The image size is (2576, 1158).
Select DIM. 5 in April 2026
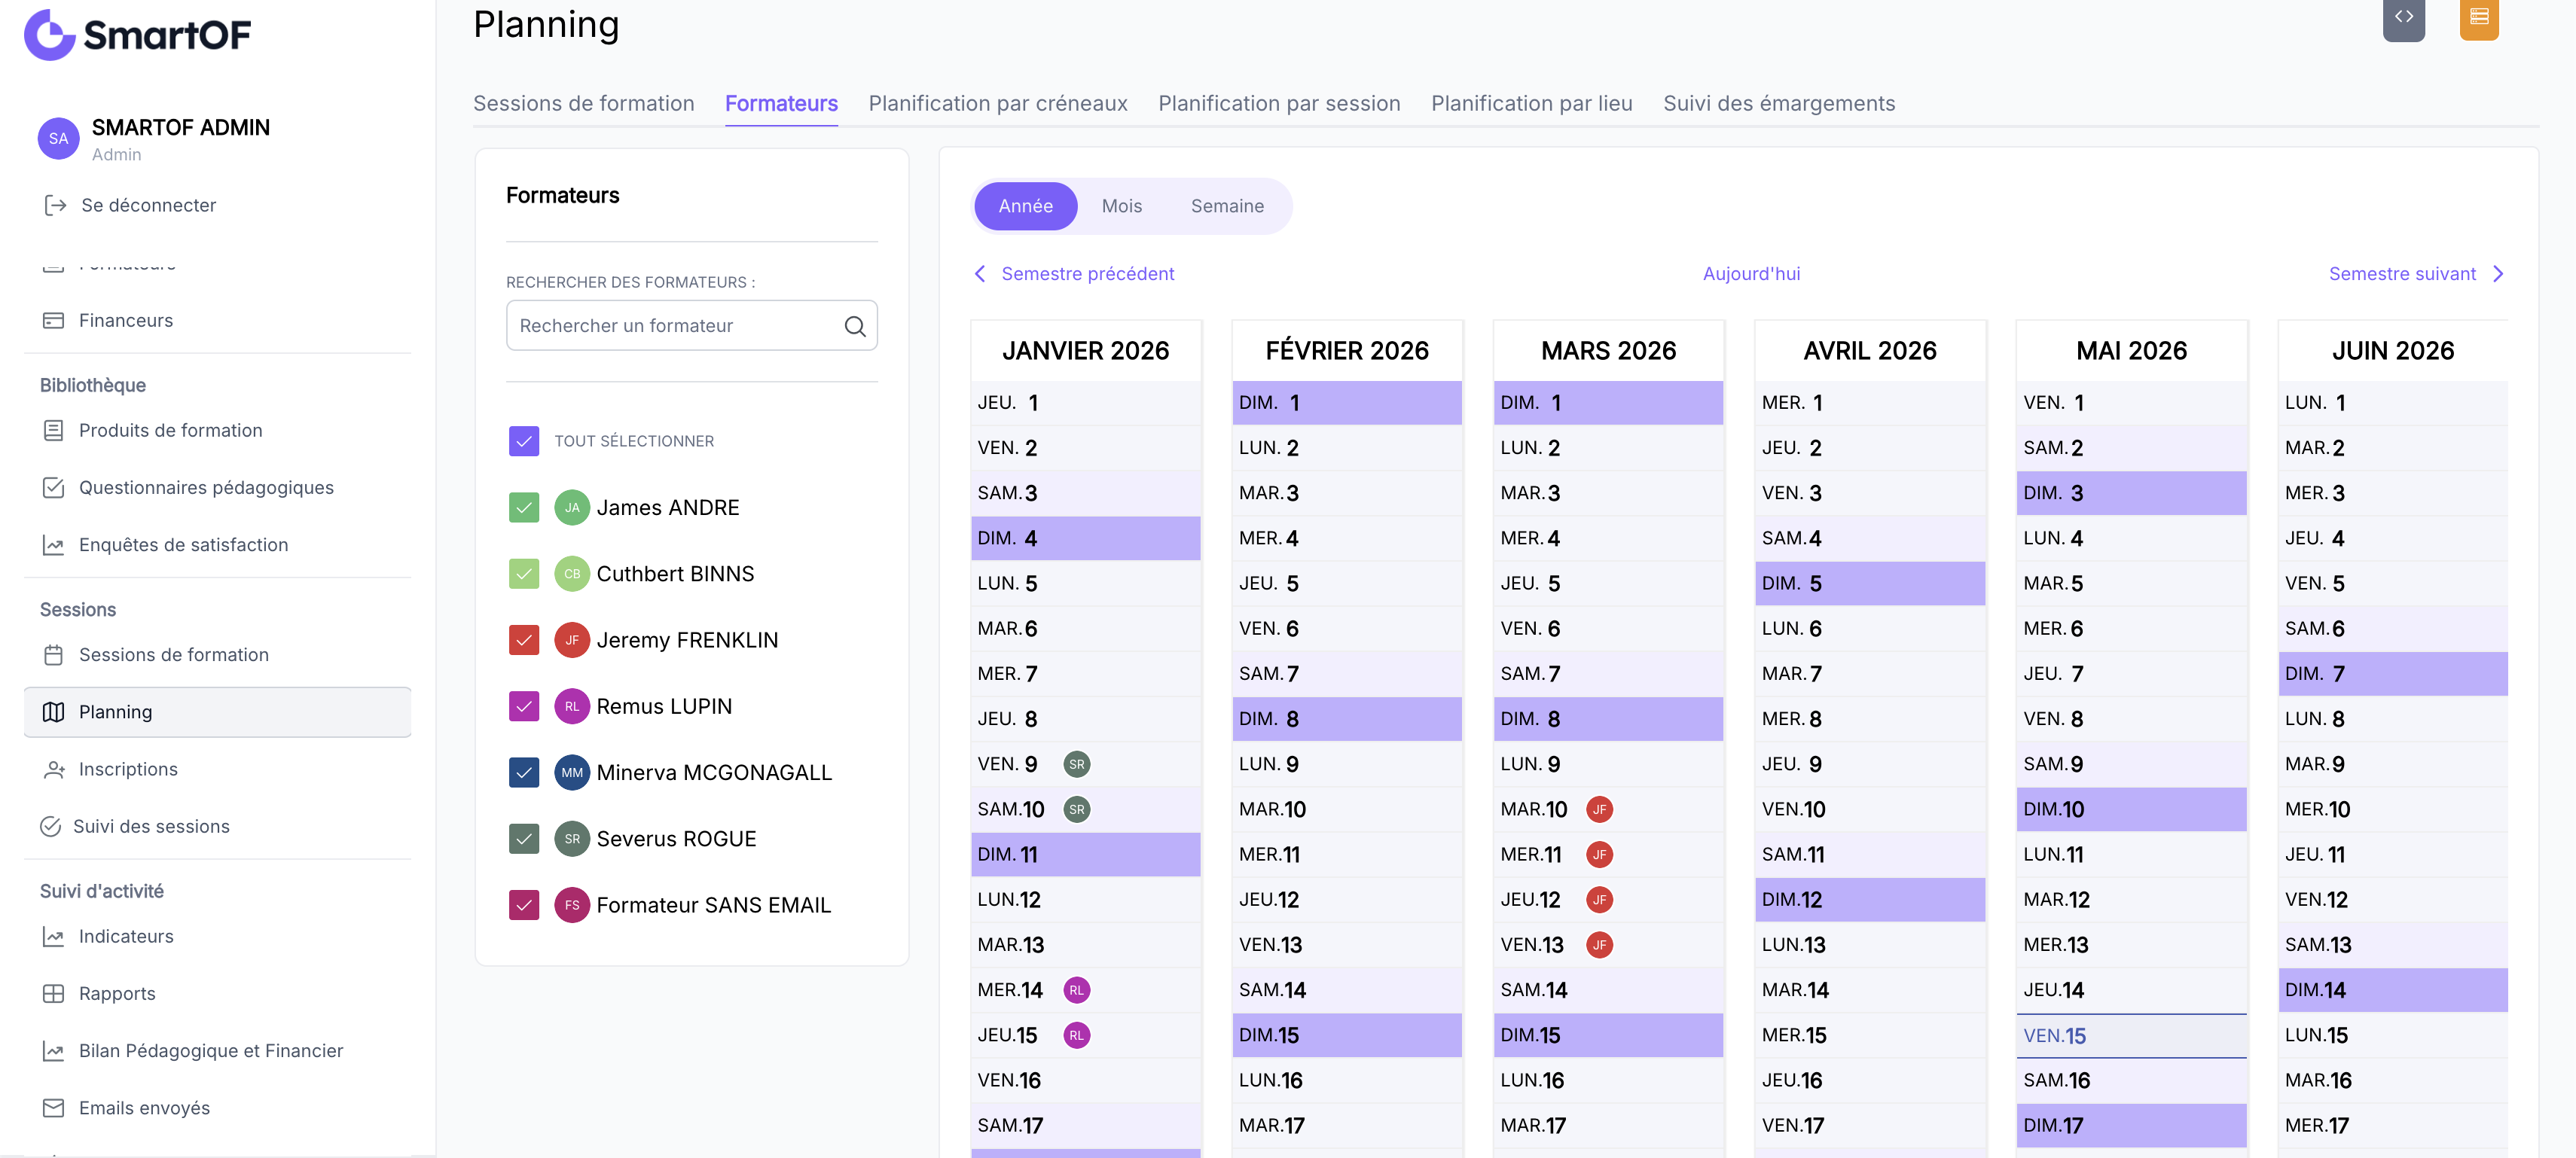pos(1870,583)
